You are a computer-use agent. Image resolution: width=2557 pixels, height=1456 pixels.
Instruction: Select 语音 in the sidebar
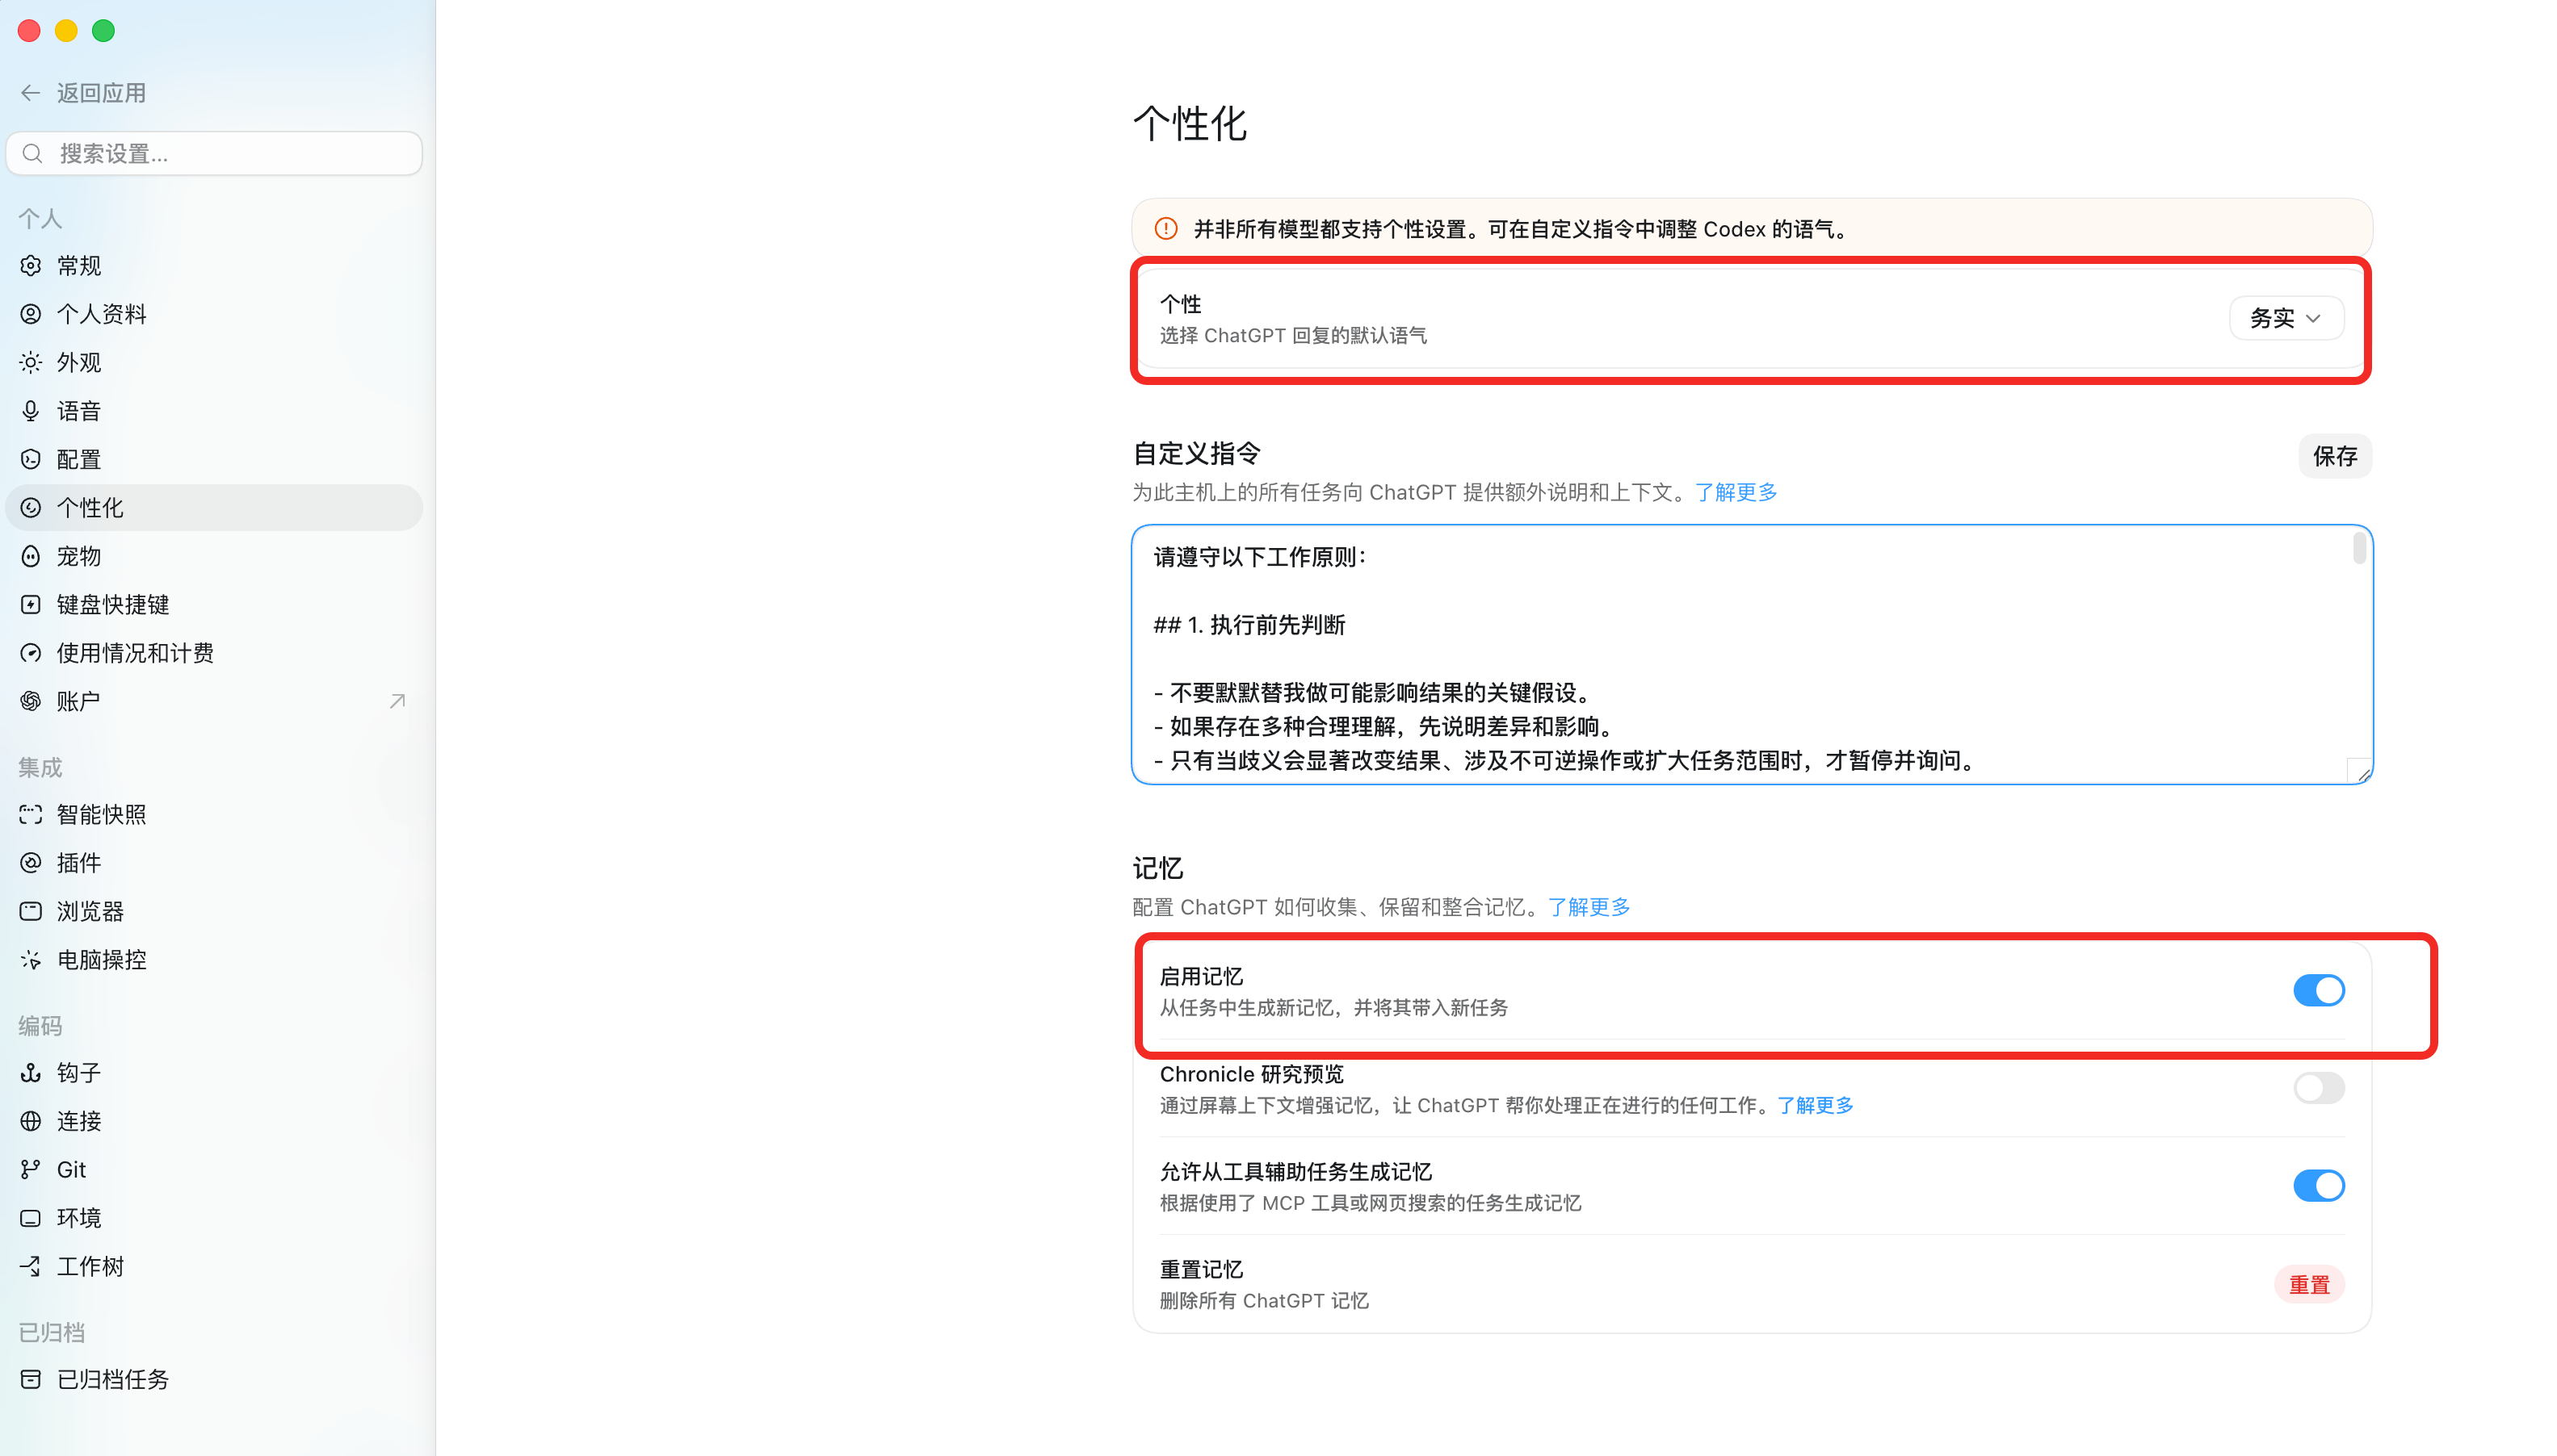click(213, 411)
